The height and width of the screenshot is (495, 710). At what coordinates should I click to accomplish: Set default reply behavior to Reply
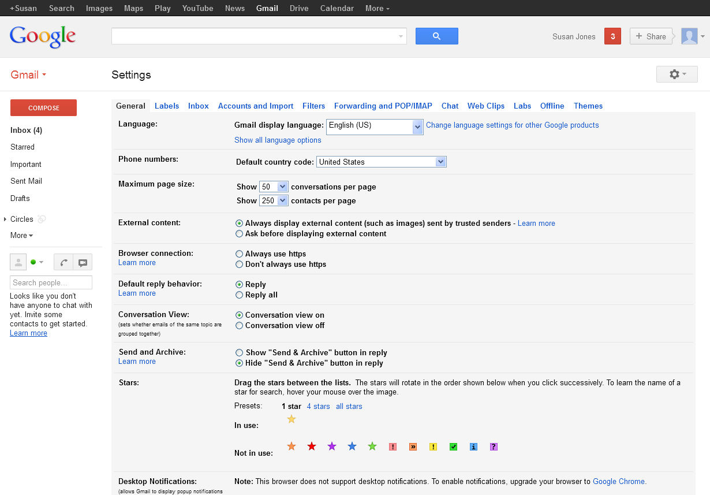239,284
